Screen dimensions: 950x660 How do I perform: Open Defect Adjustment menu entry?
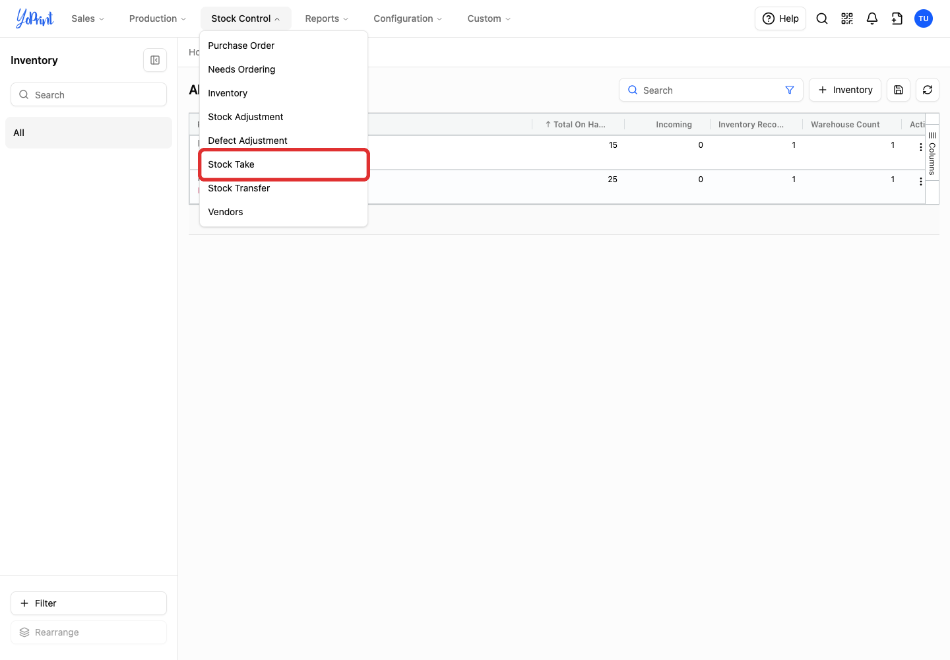[284, 141]
